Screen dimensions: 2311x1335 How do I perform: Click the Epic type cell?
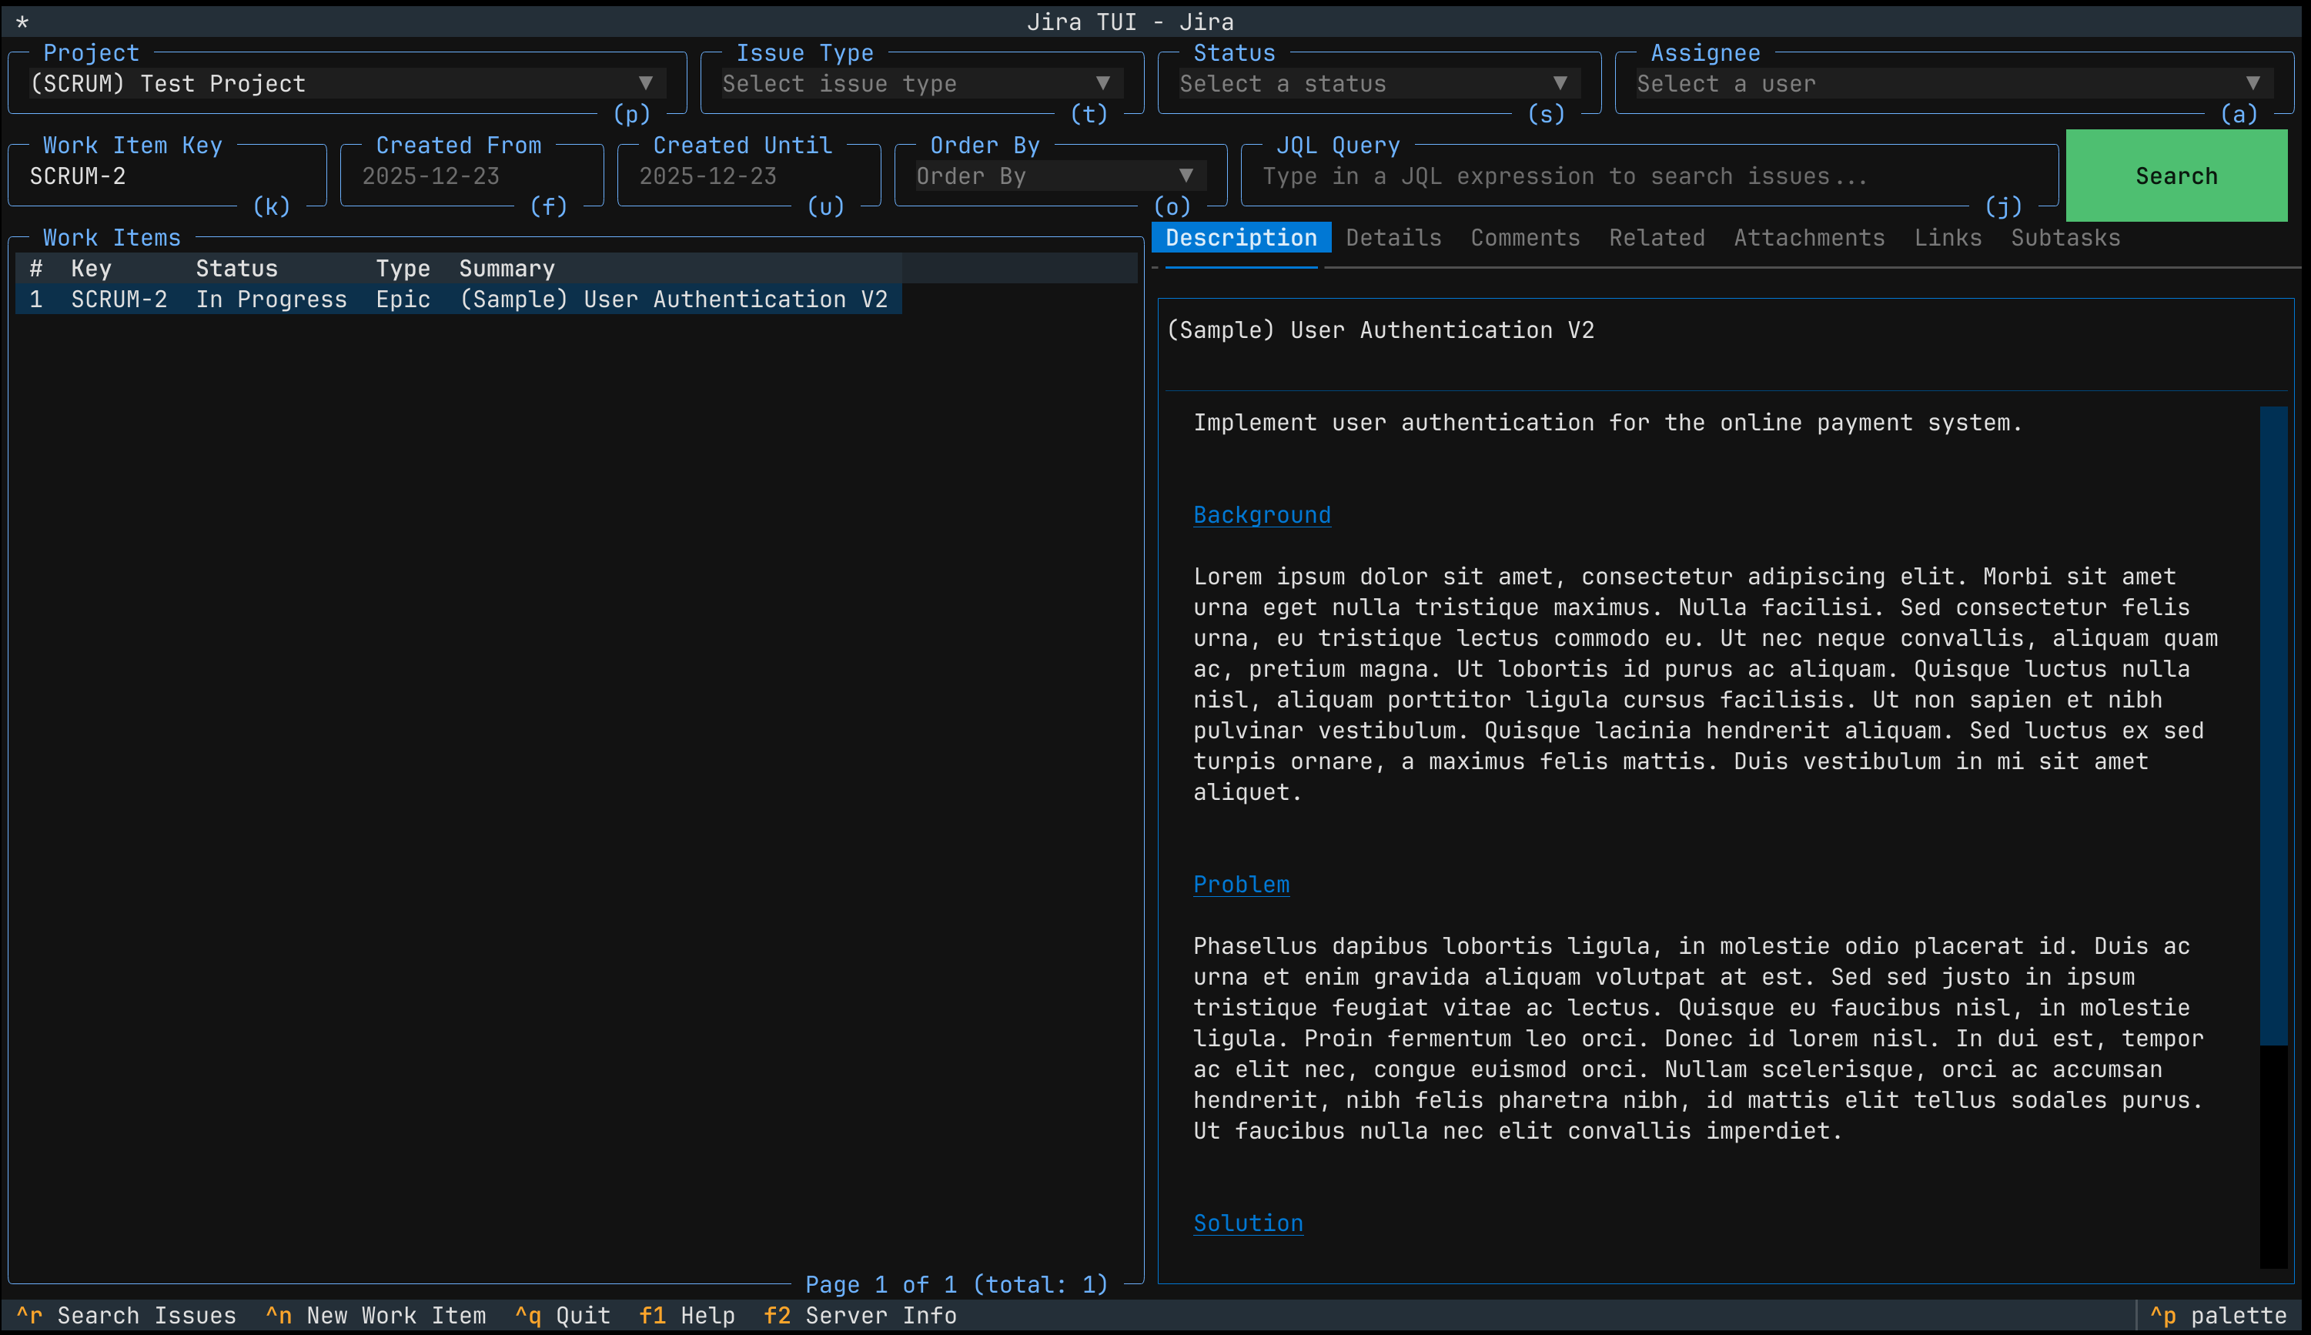click(x=403, y=299)
